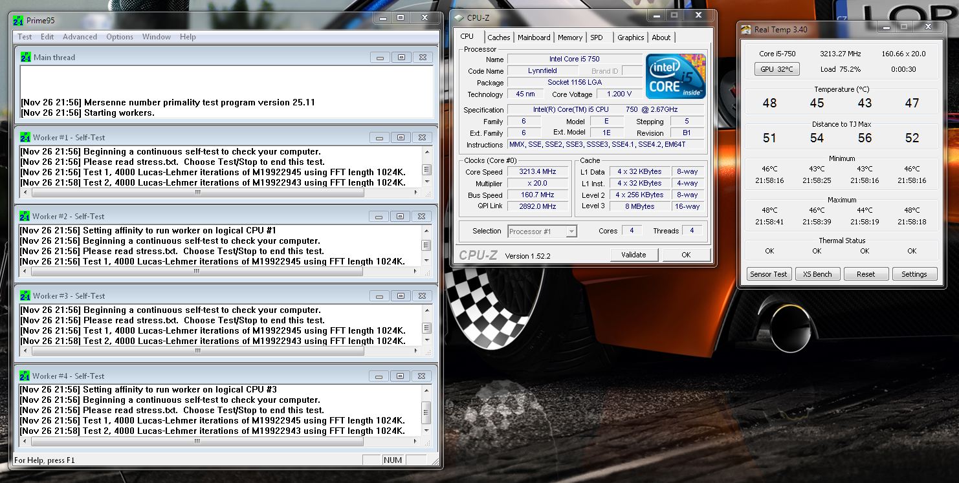Click the Validate button in CPU-Z
This screenshot has width=959, height=483.
(634, 255)
